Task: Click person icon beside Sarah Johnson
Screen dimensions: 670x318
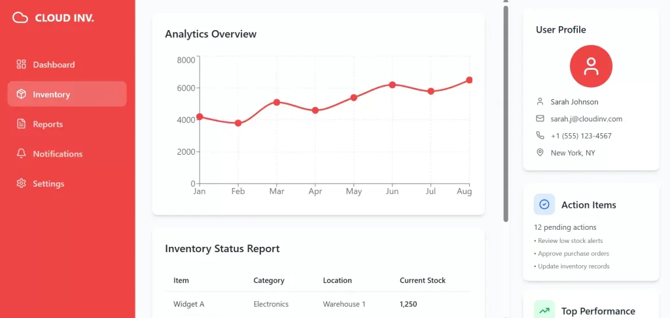Action: click(x=540, y=102)
